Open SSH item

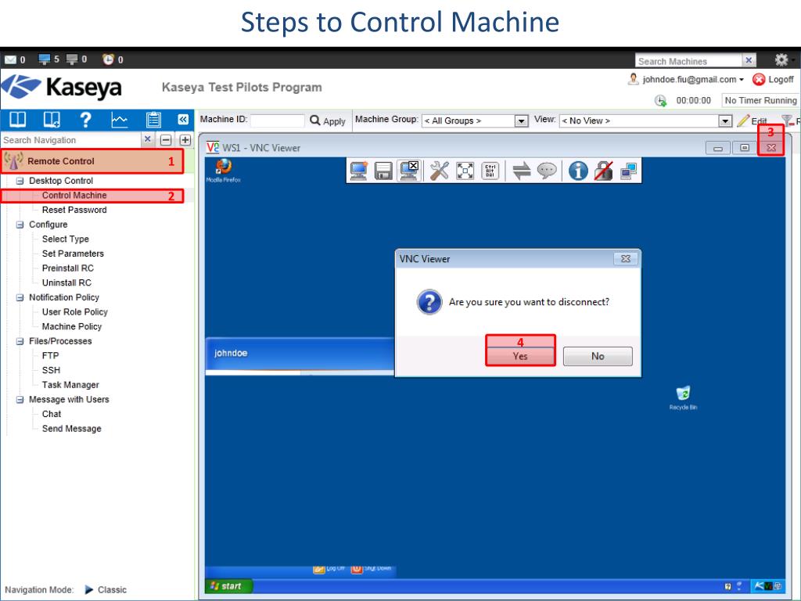(51, 370)
